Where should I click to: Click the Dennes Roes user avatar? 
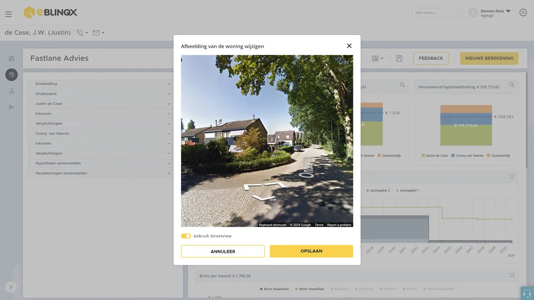(x=473, y=13)
